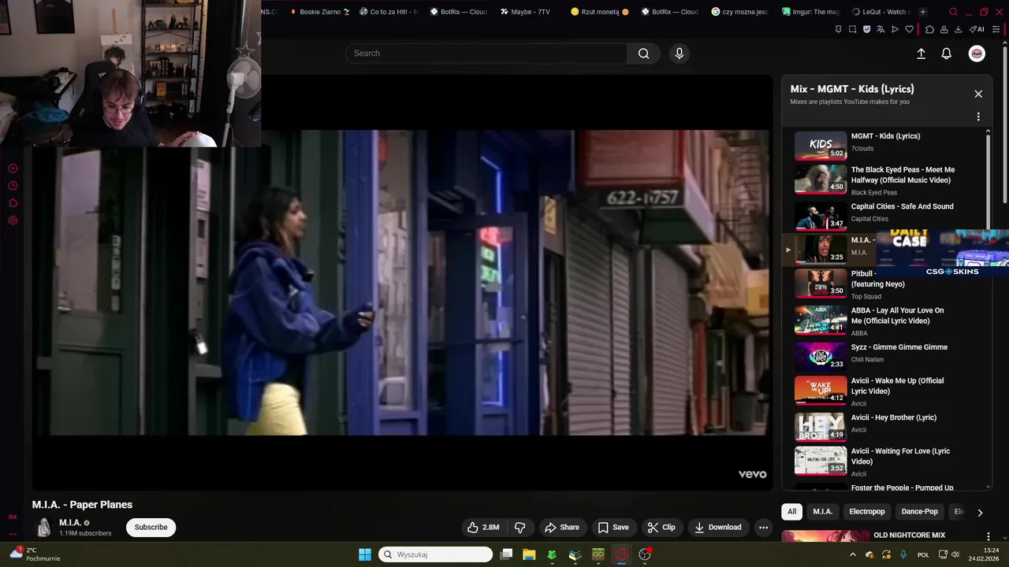Download the Paper Planes video
The height and width of the screenshot is (567, 1009).
[x=718, y=528]
